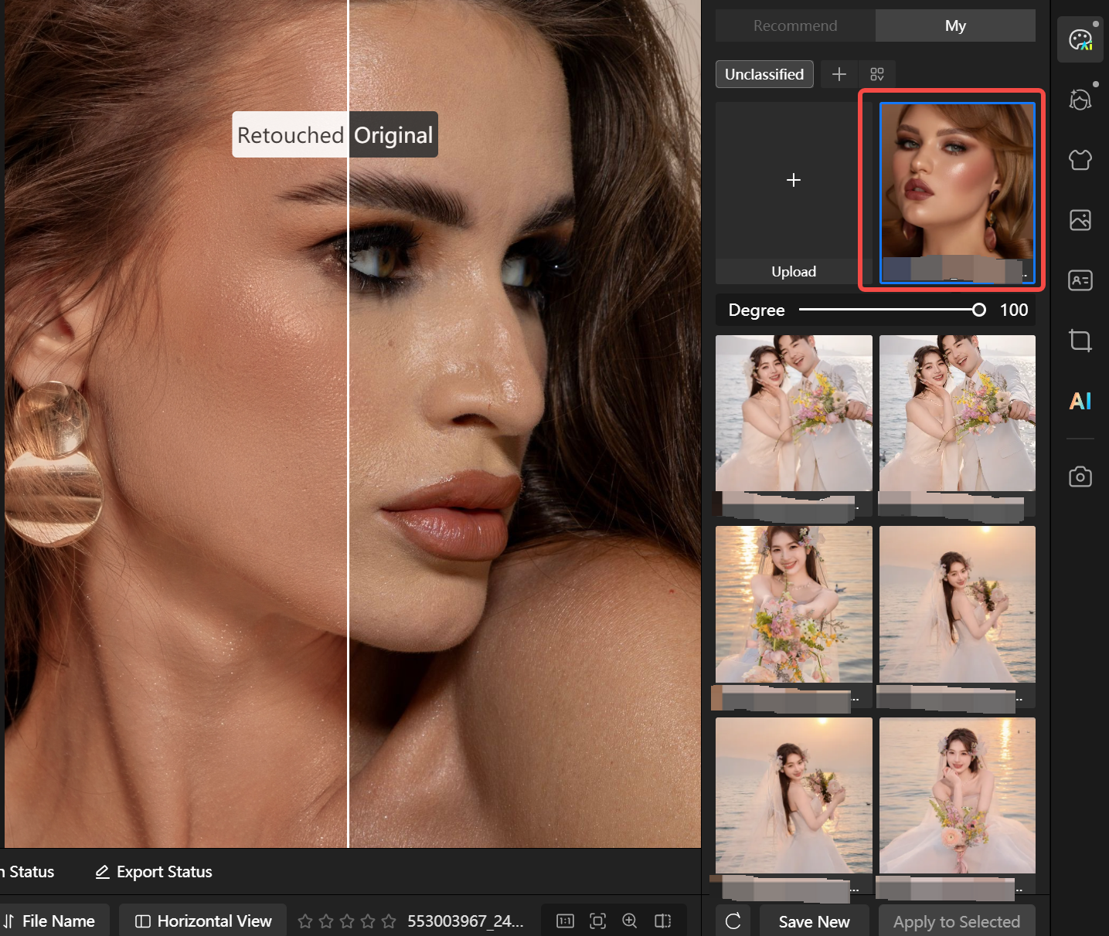Click the 1:1 actual size view icon
1109x936 pixels.
click(565, 921)
